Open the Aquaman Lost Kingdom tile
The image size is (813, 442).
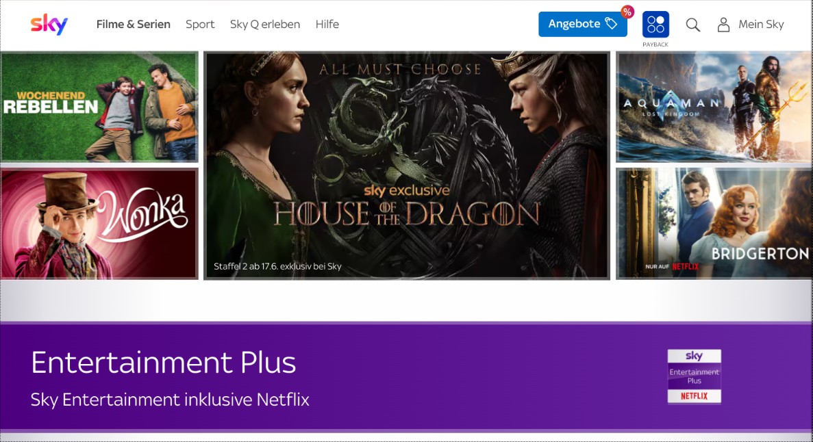click(714, 107)
